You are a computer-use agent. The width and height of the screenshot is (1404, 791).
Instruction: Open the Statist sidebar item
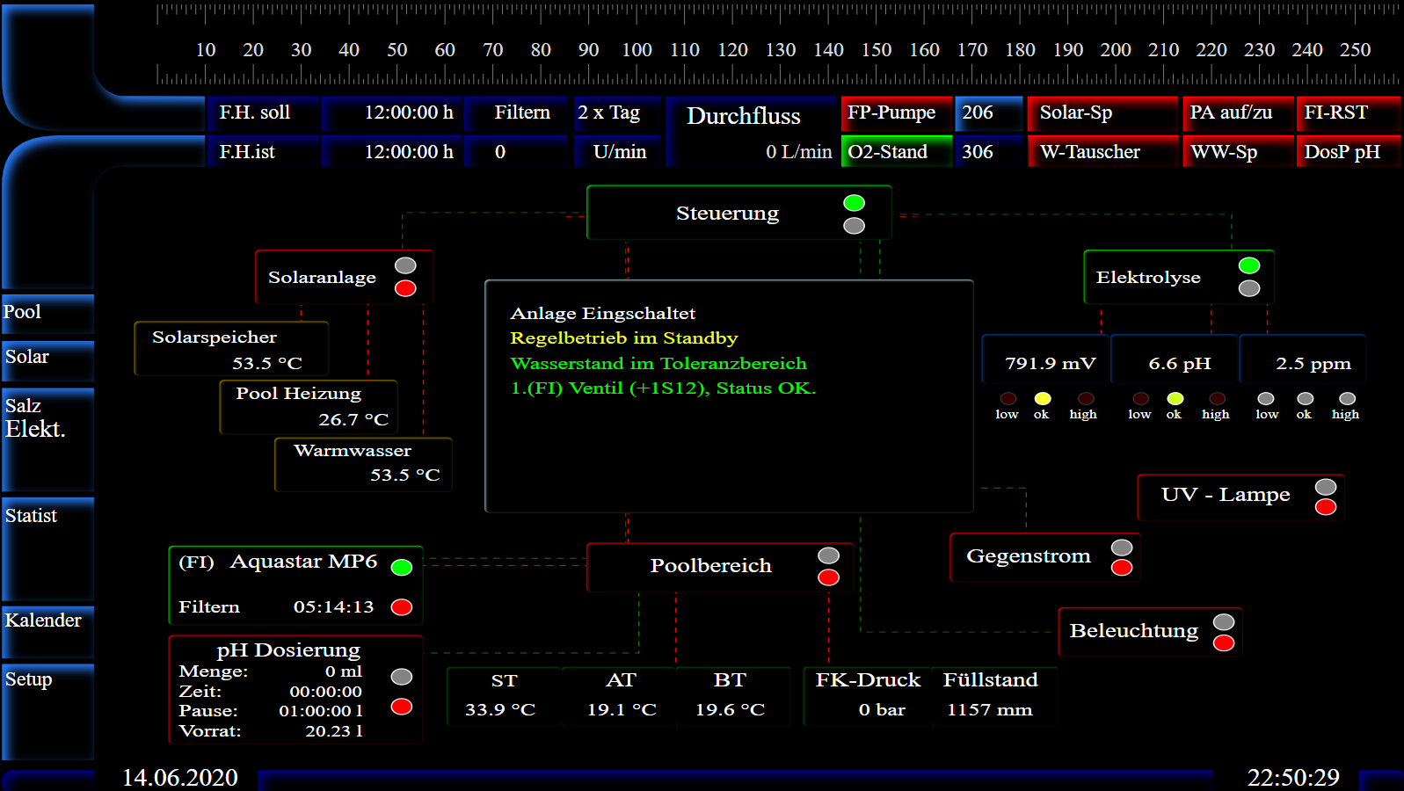47,518
